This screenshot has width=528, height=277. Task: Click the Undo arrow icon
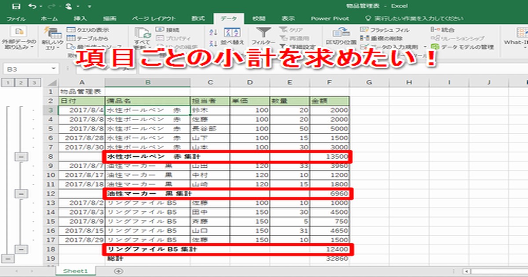32,6
